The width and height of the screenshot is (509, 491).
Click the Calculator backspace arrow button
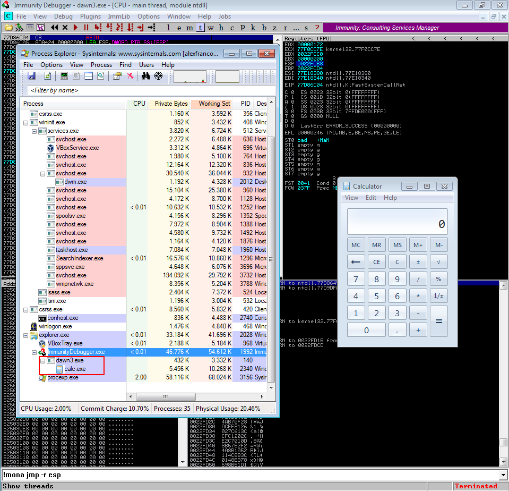click(356, 262)
